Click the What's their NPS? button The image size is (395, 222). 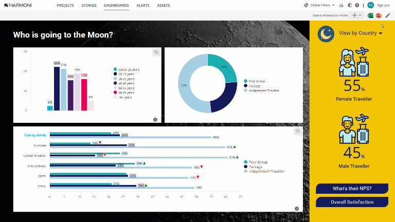coord(352,189)
